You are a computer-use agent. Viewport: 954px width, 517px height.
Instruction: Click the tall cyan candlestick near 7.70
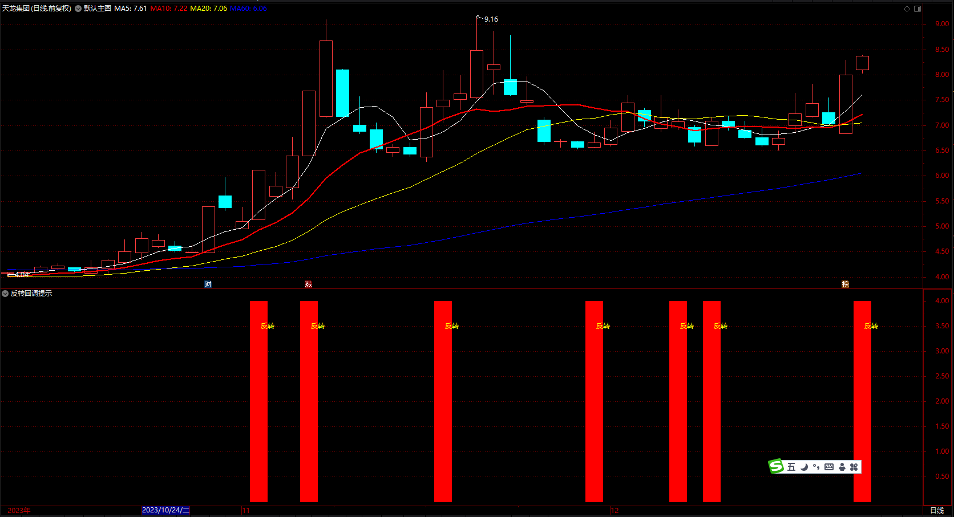342,93
